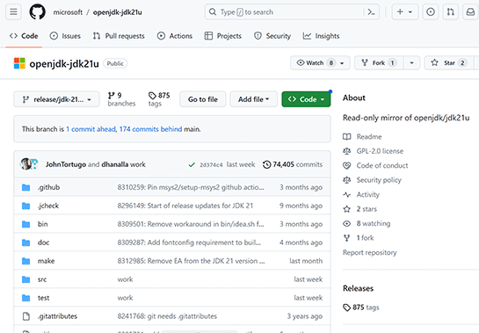
Task: Click the Code of conduct heart icon
Action: pyautogui.click(x=346, y=165)
